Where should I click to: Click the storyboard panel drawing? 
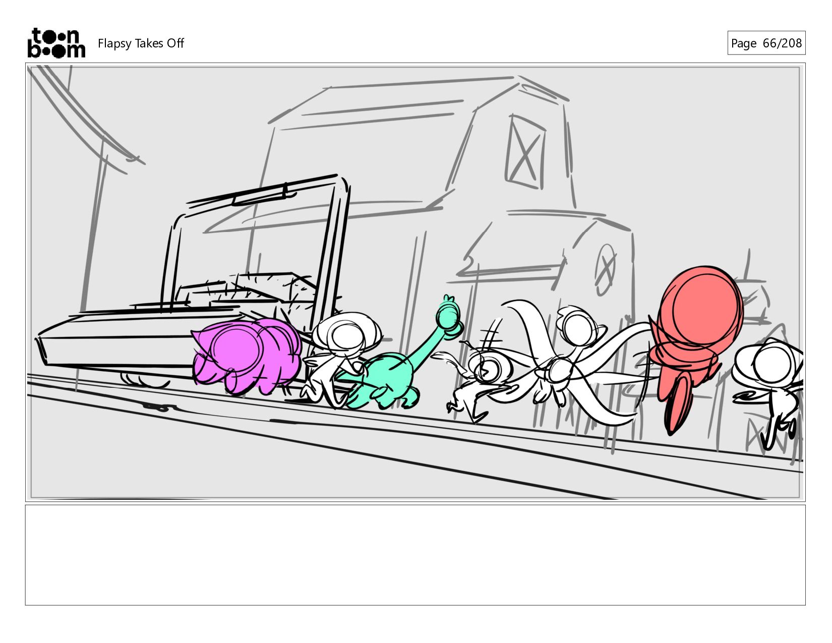[x=415, y=282]
